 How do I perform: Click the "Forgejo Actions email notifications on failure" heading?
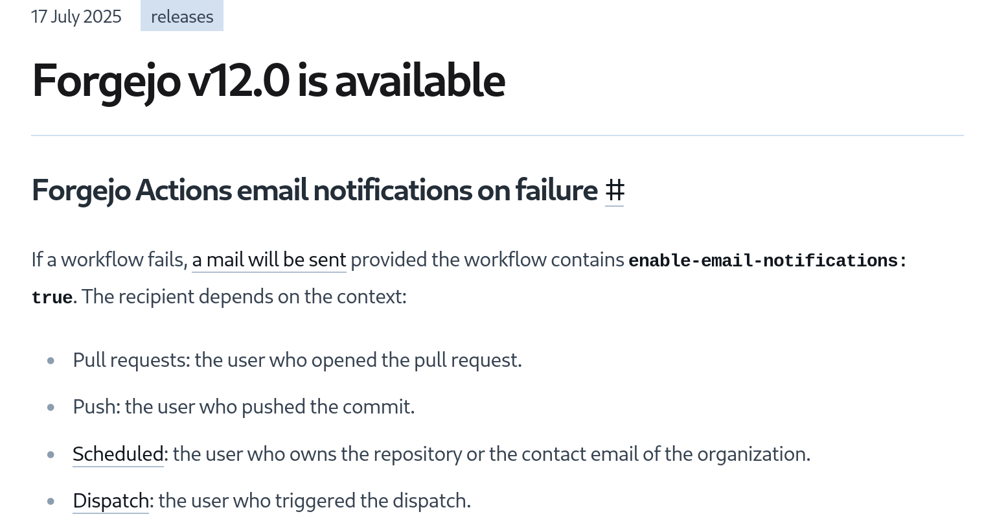tap(314, 191)
